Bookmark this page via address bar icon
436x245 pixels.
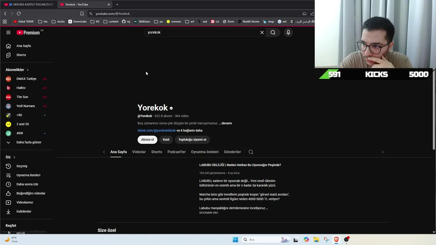tap(82, 14)
